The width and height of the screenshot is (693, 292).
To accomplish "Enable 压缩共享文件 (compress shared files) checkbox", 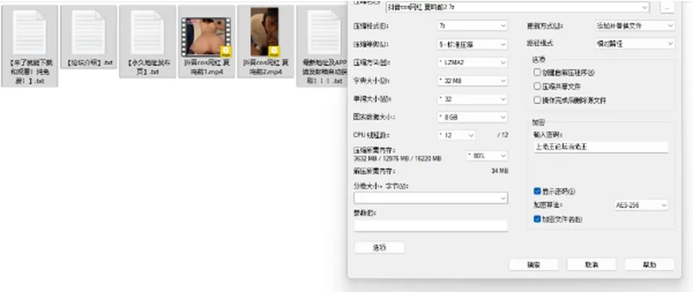I will (x=537, y=87).
